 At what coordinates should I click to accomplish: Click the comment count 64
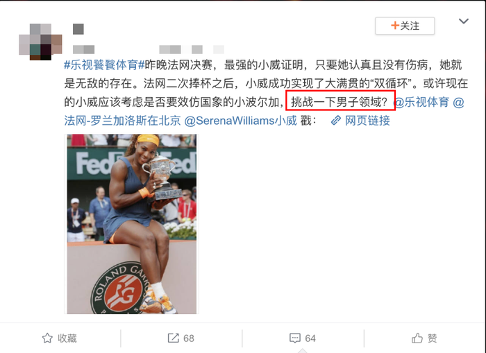coord(310,338)
